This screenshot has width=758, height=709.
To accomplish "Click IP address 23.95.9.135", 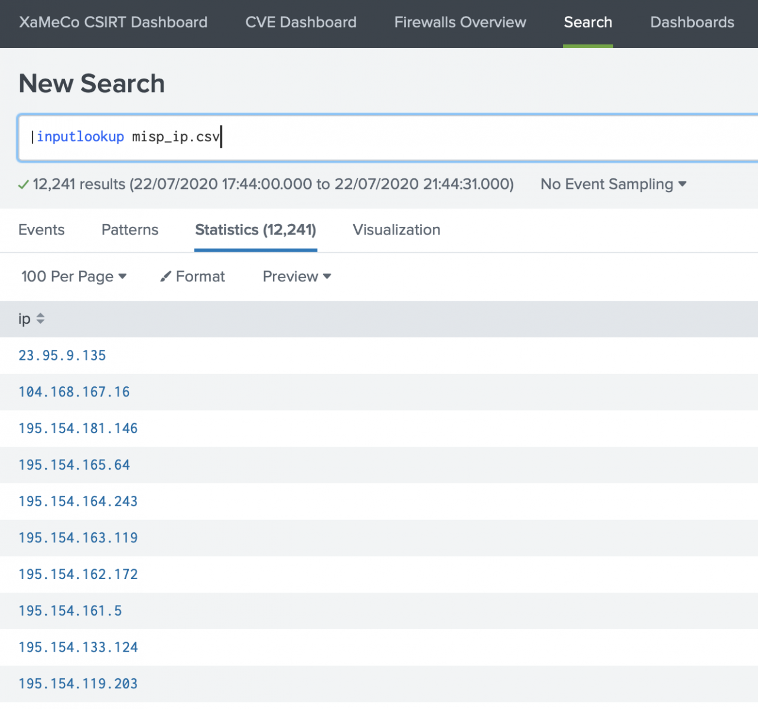I will (x=62, y=356).
